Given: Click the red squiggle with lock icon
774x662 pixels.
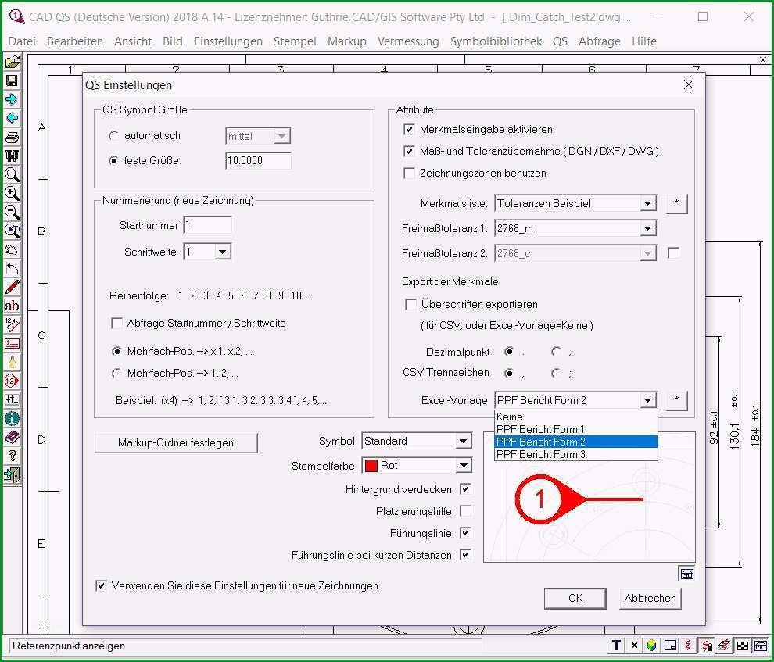Looking at the screenshot, I should click(x=707, y=646).
